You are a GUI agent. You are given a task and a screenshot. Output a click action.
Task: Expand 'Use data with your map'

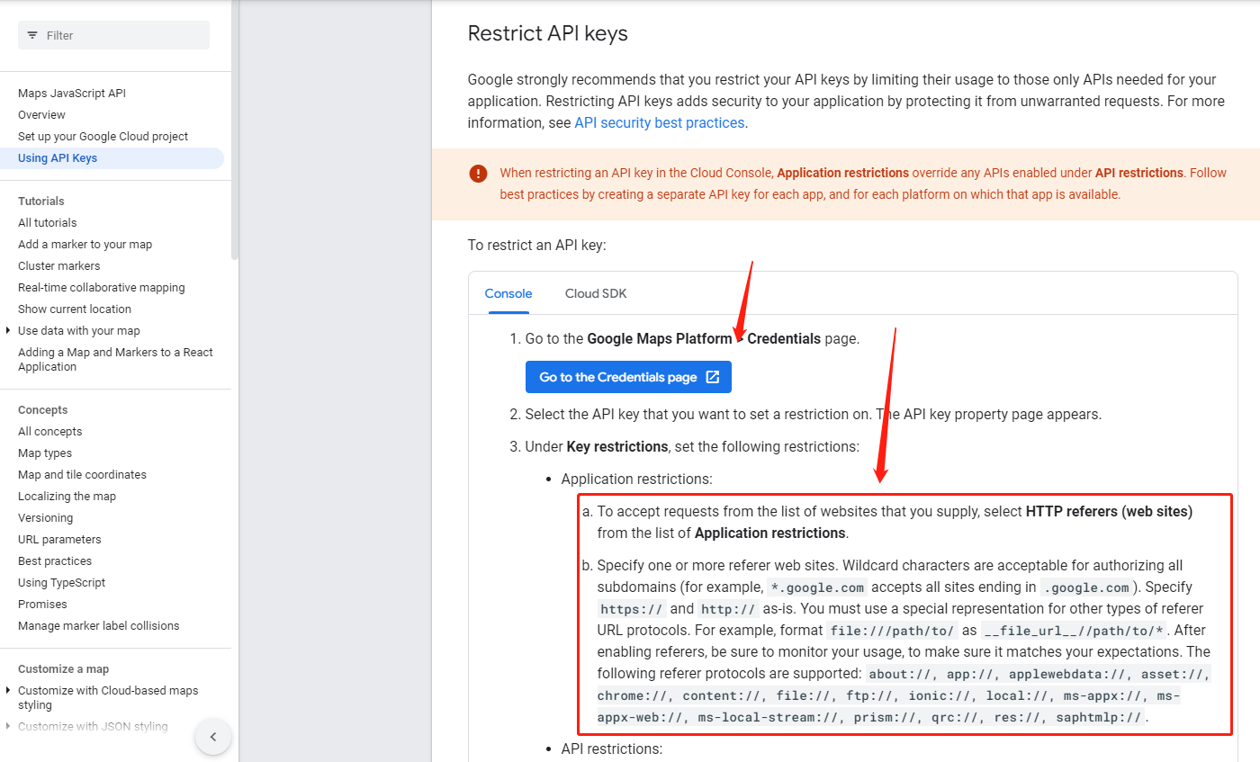click(x=8, y=330)
